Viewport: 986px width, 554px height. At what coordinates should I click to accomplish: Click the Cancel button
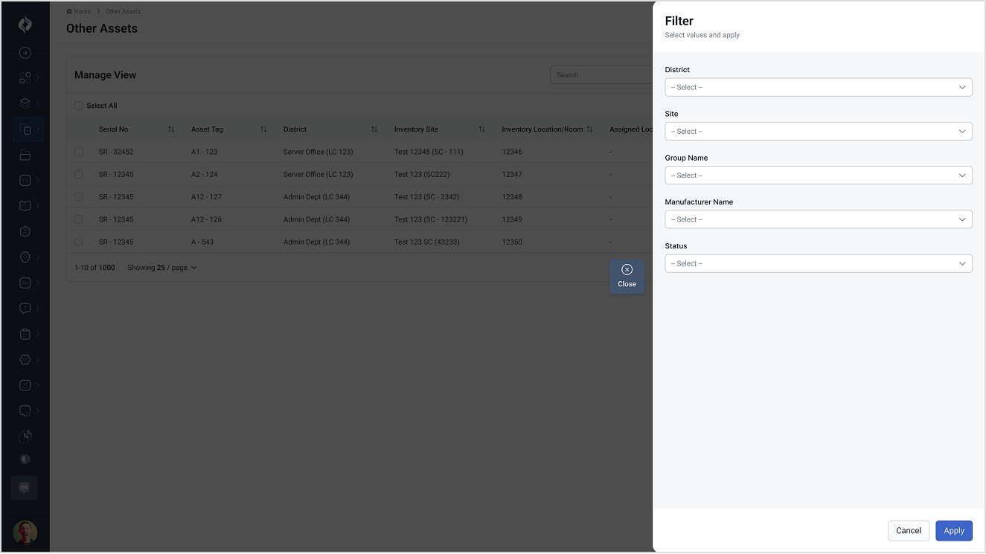(908, 530)
